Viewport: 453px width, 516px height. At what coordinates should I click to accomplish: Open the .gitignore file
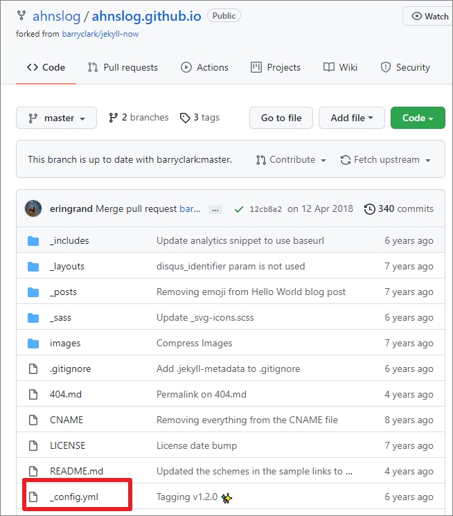pyautogui.click(x=71, y=369)
